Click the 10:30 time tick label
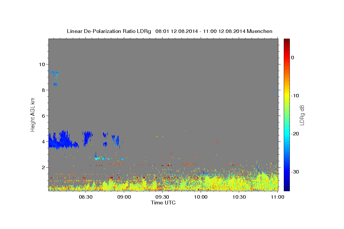This screenshot has width=344, height=229. [x=239, y=197]
